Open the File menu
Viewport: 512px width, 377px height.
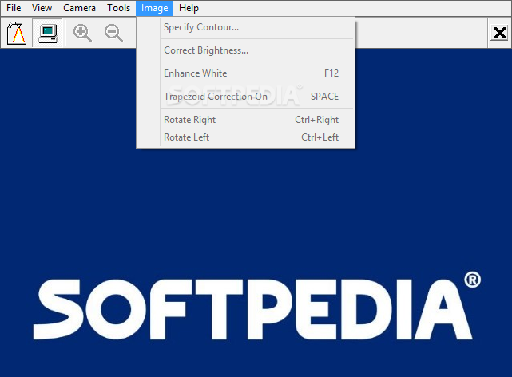[x=14, y=8]
